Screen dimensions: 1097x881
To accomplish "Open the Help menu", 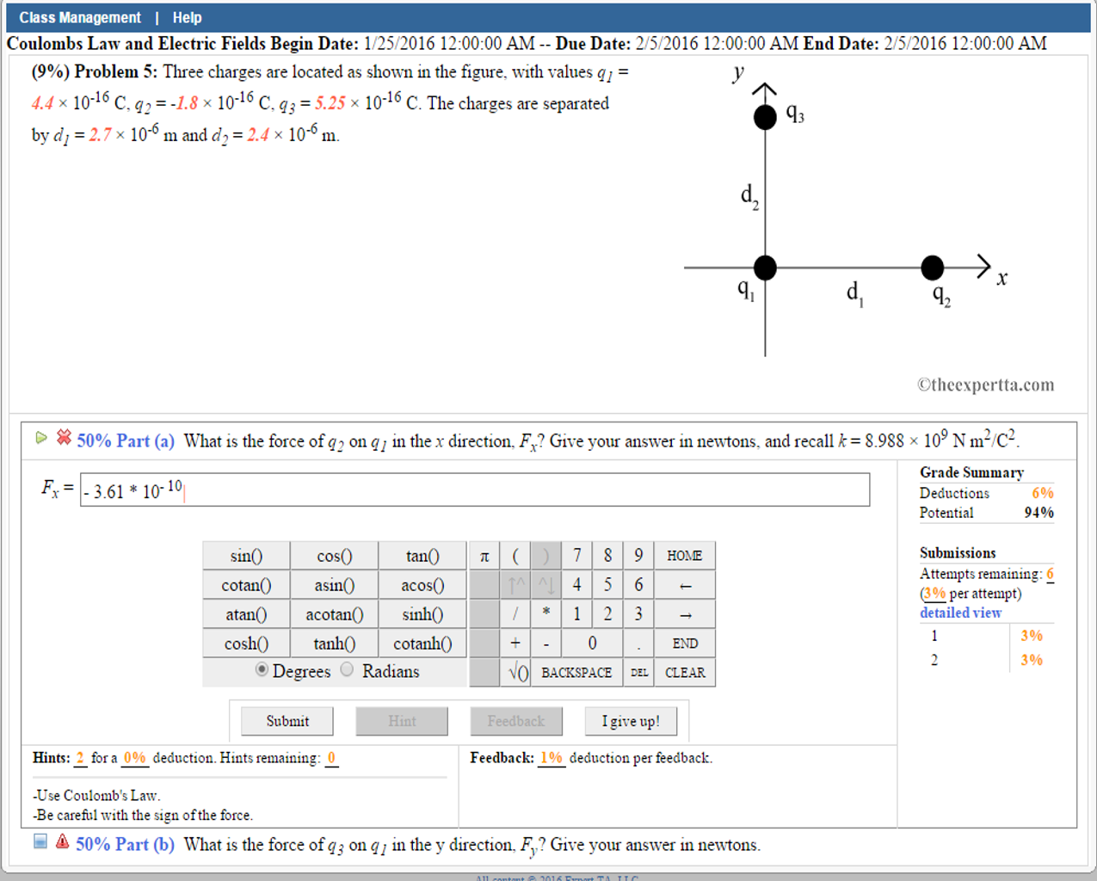I will pyautogui.click(x=187, y=17).
